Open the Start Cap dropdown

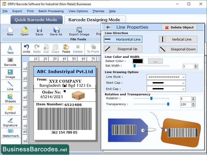coord(183,83)
